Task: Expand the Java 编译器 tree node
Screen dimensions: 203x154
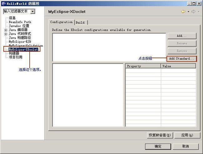Action: pyautogui.click(x=6, y=30)
